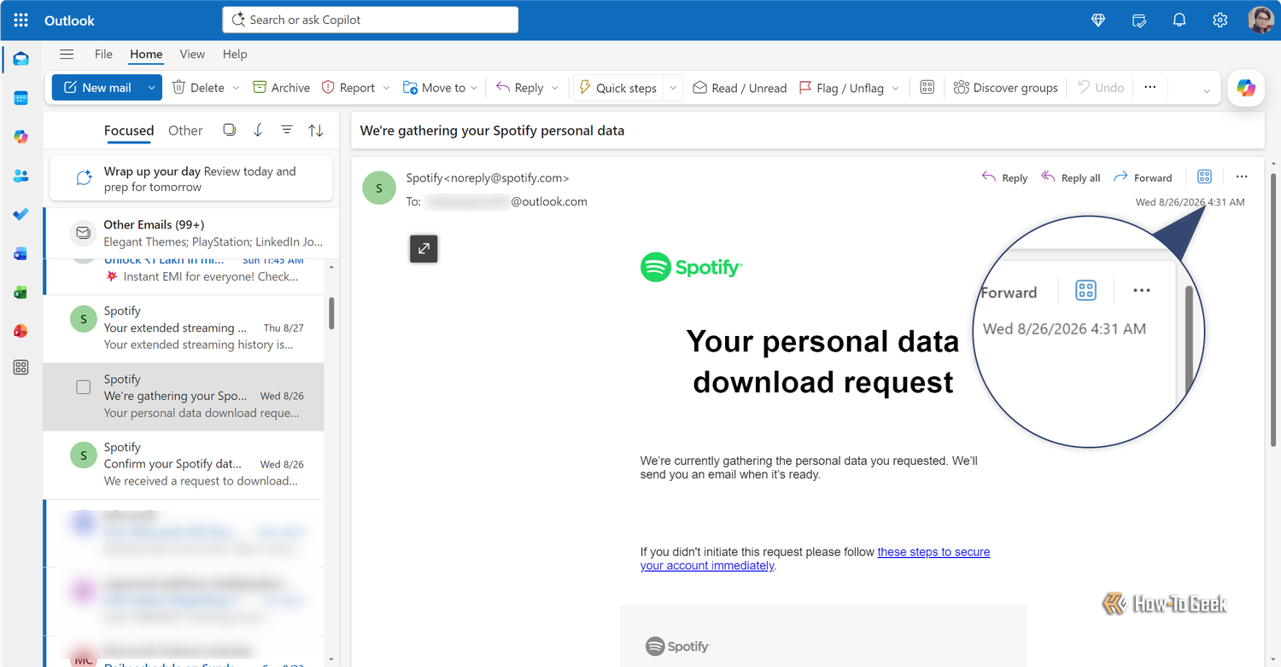Click the select-all messages icon
Viewport: 1281px width, 667px height.
point(229,130)
